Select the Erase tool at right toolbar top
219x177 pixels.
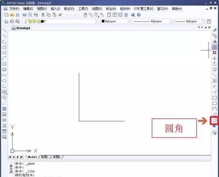click(215, 30)
